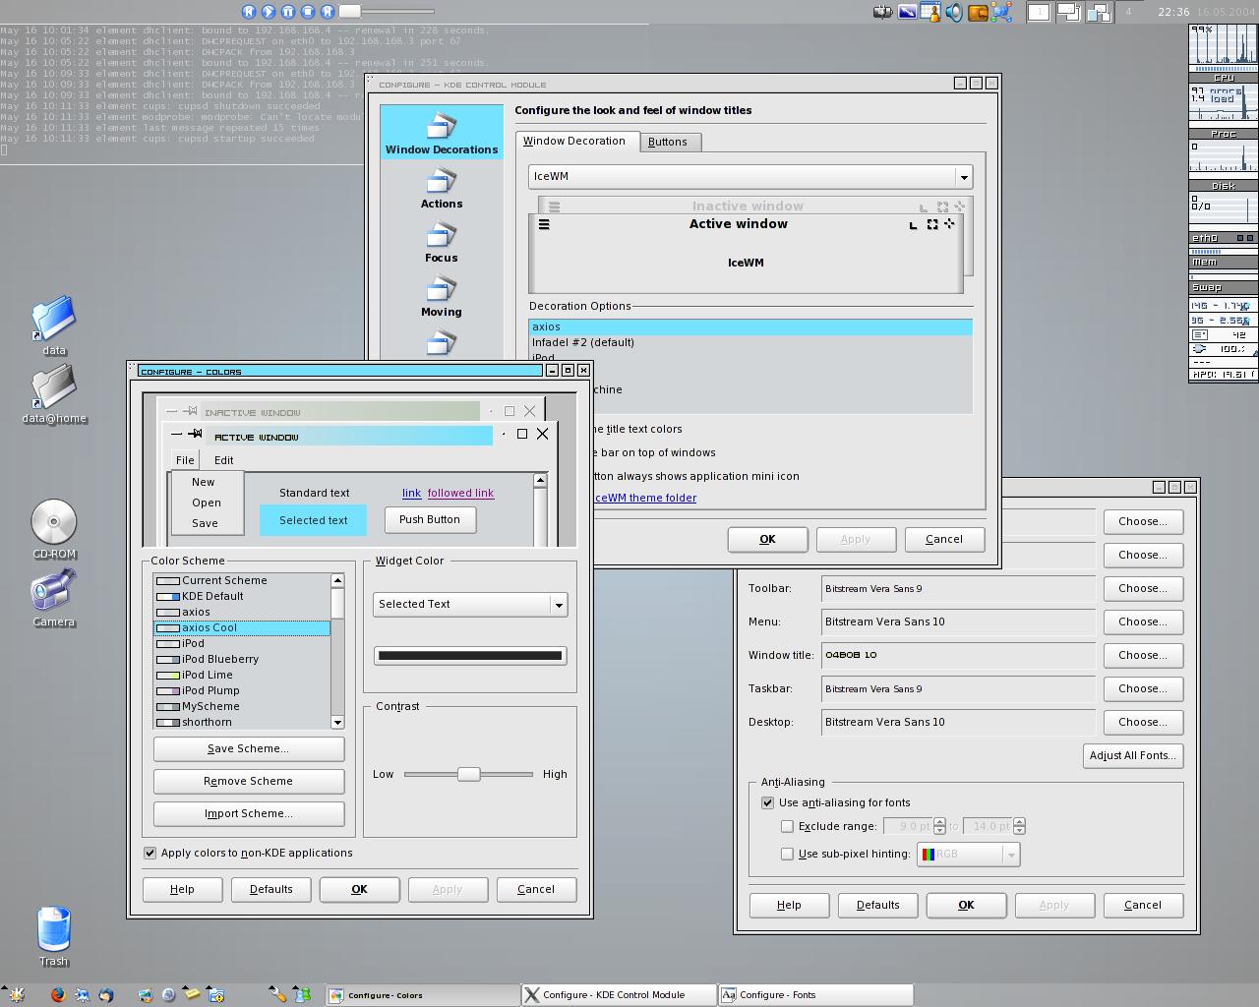Open IceWM theme folder link
The width and height of the screenshot is (1259, 1007).
[x=645, y=498]
